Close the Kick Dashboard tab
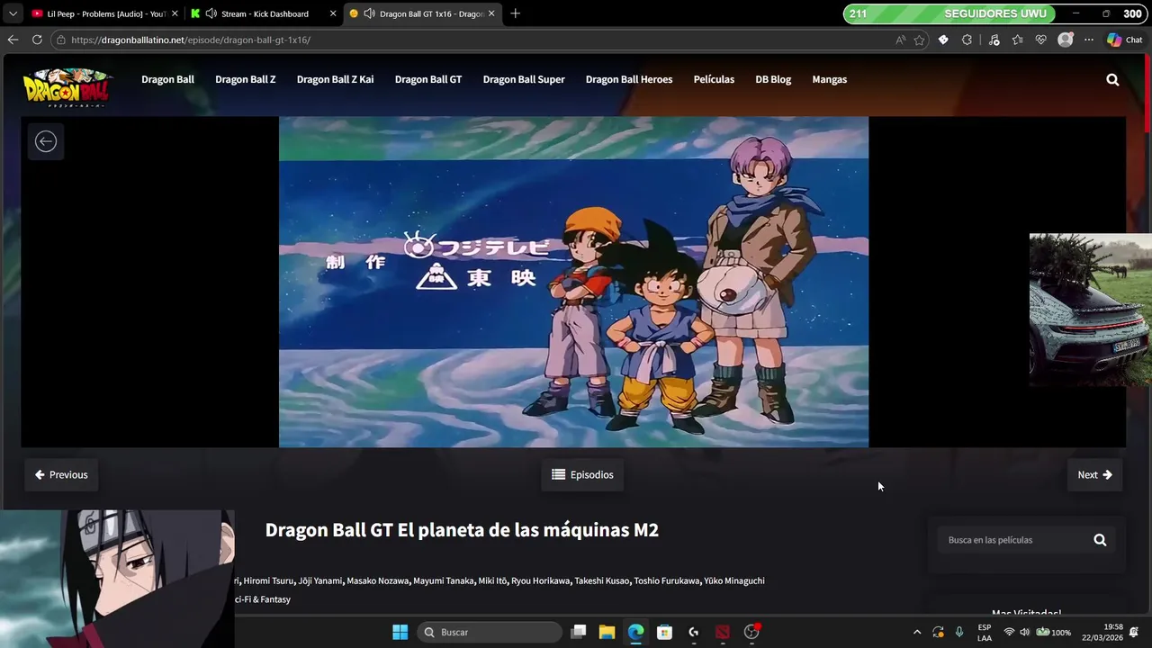Screen dimensions: 1152x648 click(x=333, y=13)
